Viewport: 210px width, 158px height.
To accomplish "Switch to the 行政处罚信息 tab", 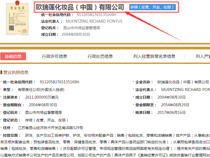I will (x=100, y=56).
